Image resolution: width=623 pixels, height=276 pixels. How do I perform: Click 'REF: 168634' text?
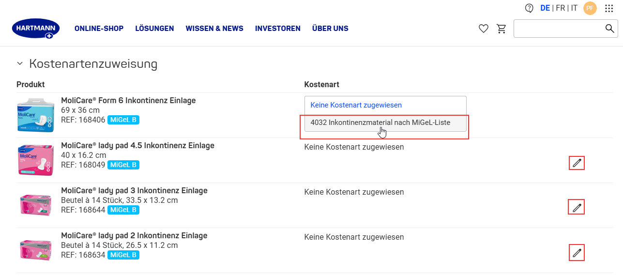coord(83,255)
